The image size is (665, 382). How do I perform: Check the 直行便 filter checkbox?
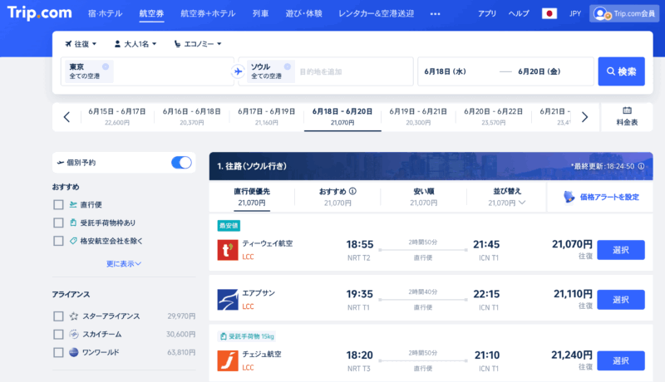click(x=58, y=205)
